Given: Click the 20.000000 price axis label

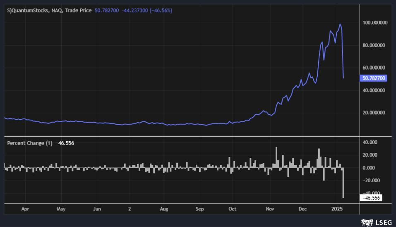Looking at the screenshot, I should (x=374, y=113).
